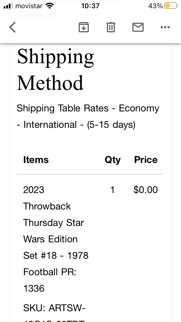Tap the Qty column header

tap(113, 160)
